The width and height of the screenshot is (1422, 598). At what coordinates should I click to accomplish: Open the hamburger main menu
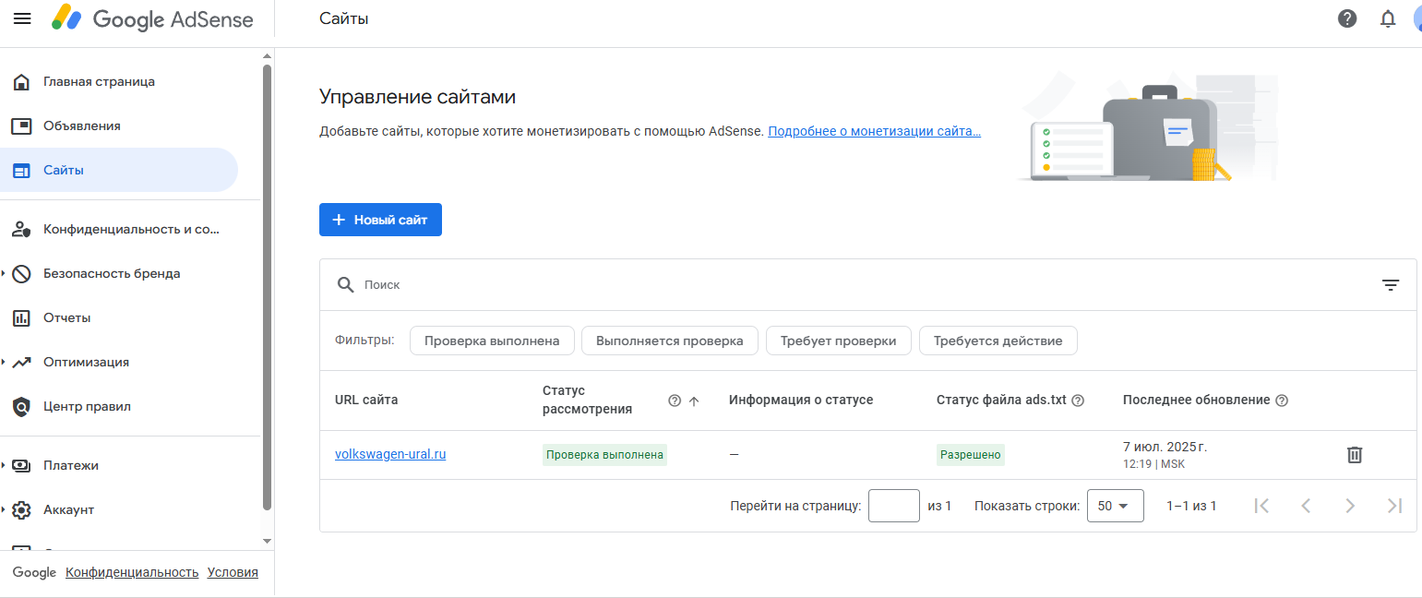coord(22,18)
